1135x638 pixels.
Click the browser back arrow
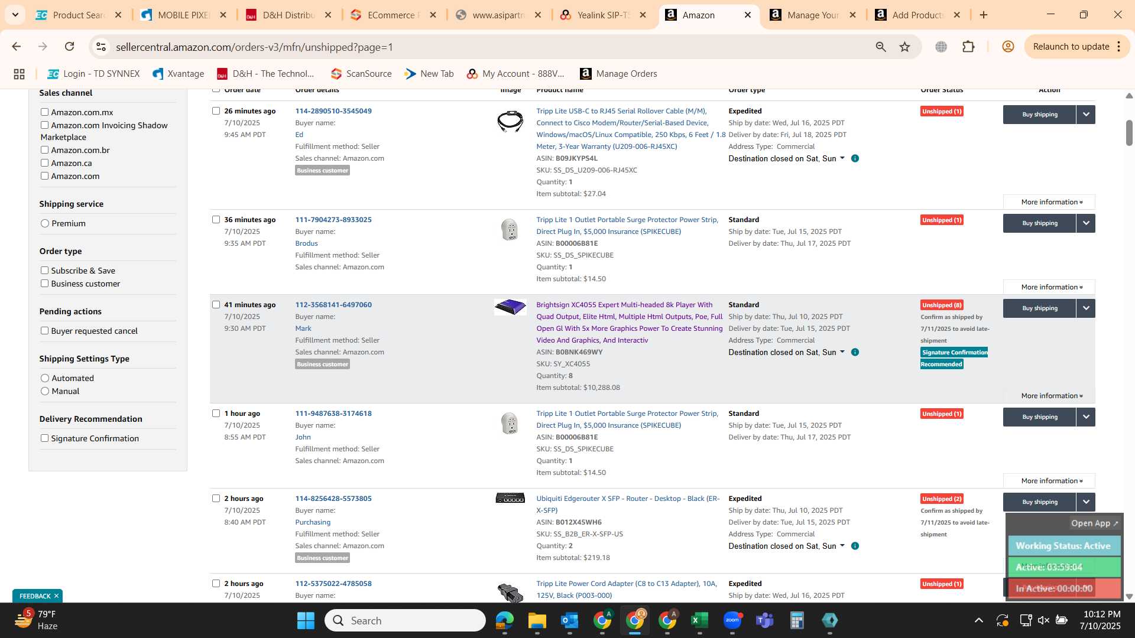pos(17,47)
